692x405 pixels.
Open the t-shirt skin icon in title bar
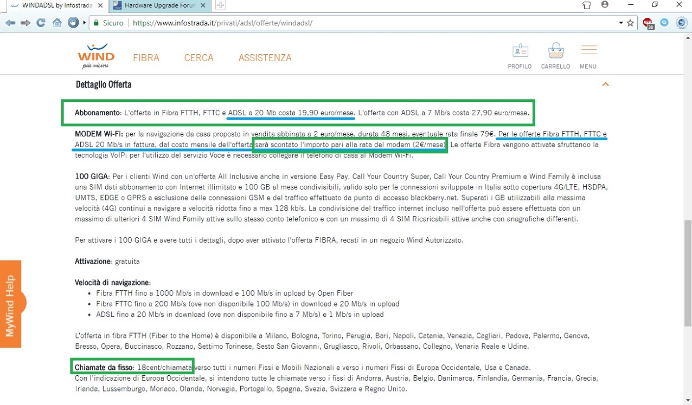(x=587, y=5)
